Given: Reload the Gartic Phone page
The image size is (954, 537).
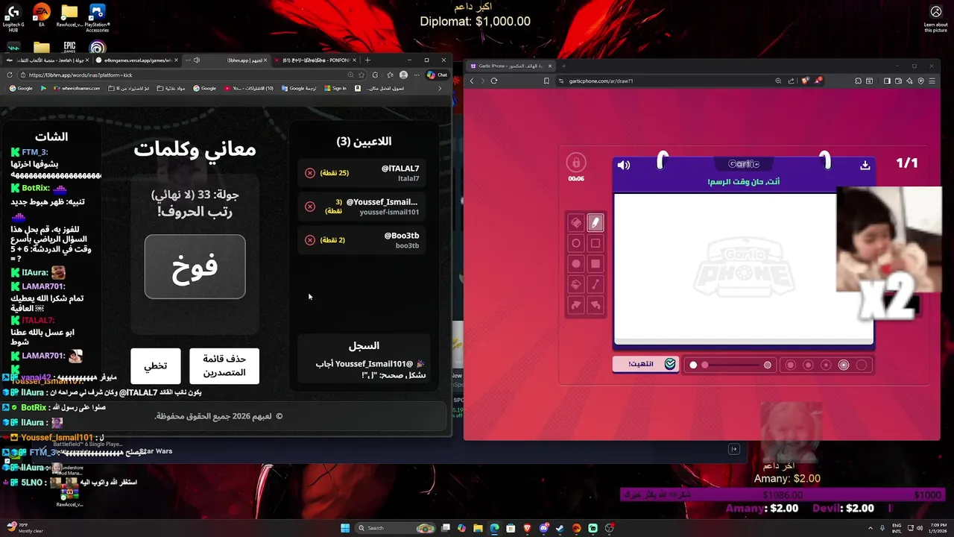Looking at the screenshot, I should click(493, 81).
